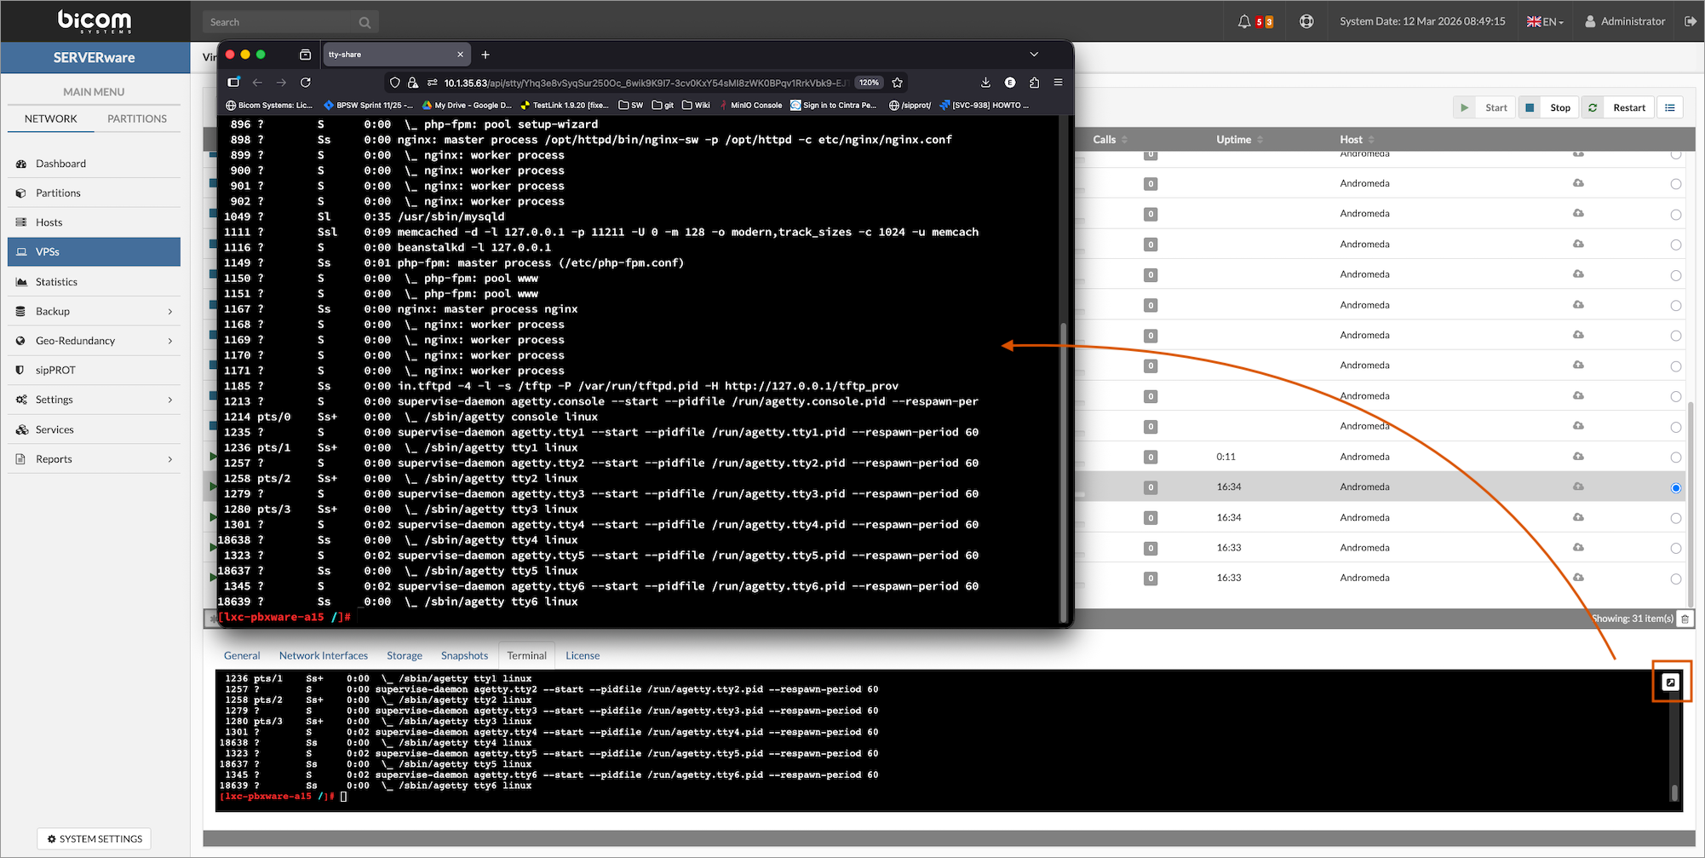Open the MinIO Console bookmark
Screen dimensions: 1705x858
click(751, 106)
